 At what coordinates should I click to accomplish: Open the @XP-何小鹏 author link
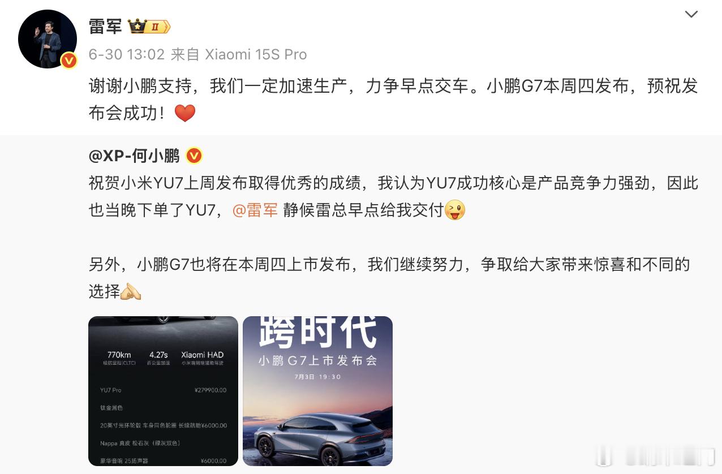pyautogui.click(x=134, y=156)
